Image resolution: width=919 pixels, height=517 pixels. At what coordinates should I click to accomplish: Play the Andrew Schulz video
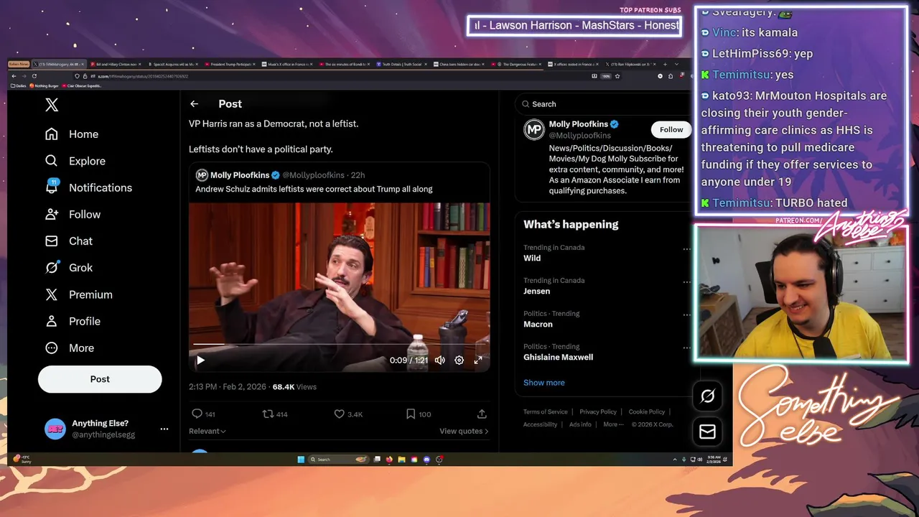pos(200,360)
